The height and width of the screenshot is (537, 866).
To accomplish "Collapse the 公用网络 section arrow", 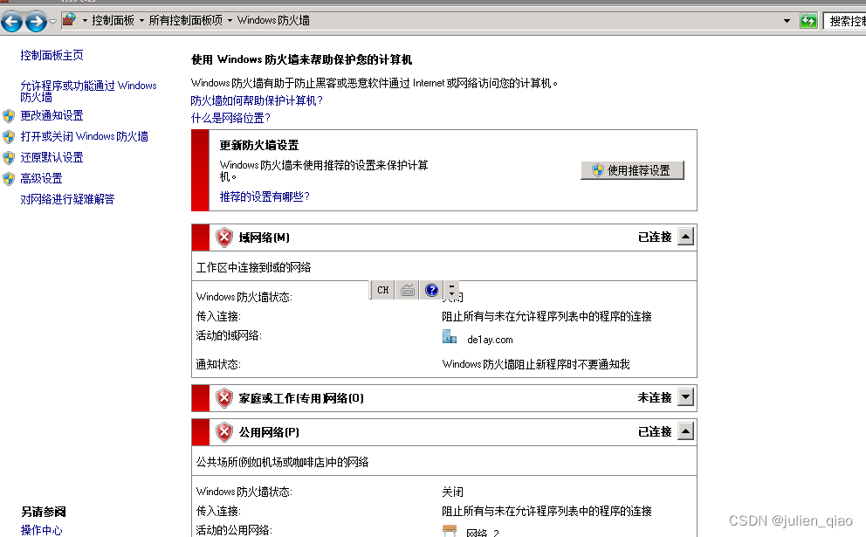I will coord(685,431).
